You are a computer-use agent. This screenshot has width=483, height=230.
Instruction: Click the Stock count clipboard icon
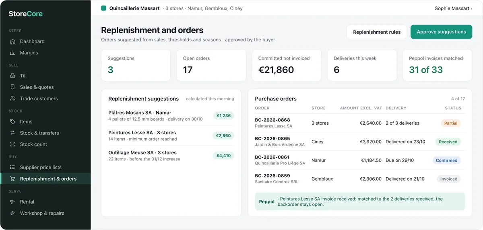coord(12,144)
